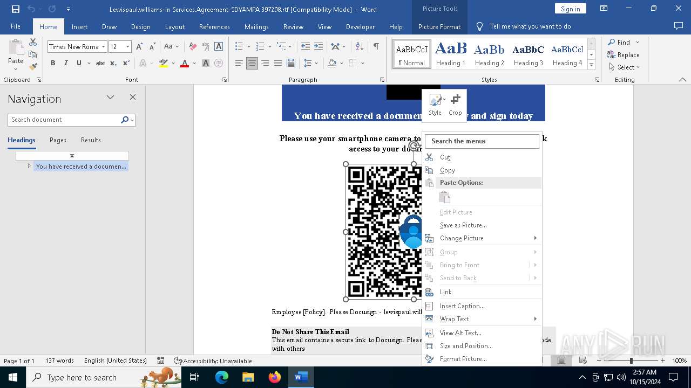Click the red font color button
The height and width of the screenshot is (388, 691).
coord(185,63)
